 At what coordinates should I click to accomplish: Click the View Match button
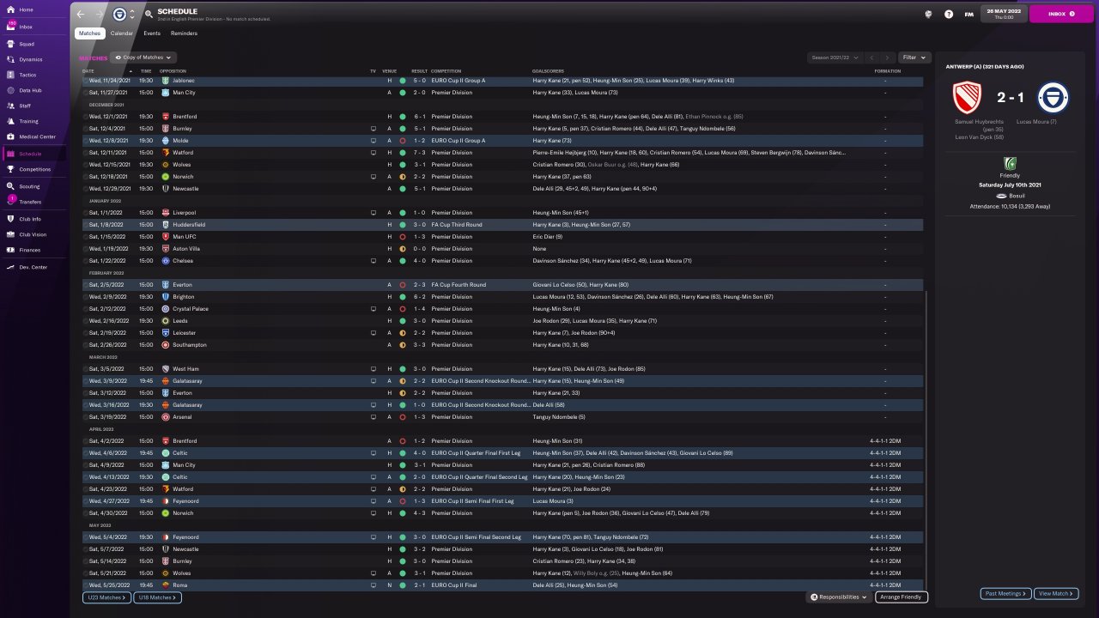coord(1057,593)
